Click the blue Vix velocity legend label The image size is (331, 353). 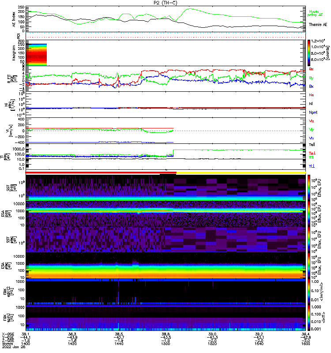(312, 138)
